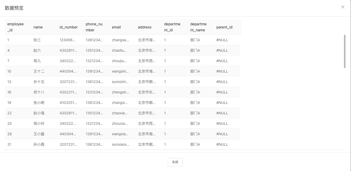This screenshot has height=171, width=351.
Task: Click email cell wangshi... in 王十二 row
Action: coord(120,71)
